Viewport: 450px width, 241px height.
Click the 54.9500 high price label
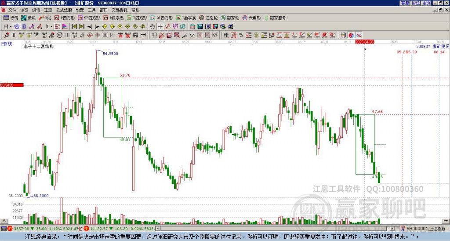click(110, 53)
